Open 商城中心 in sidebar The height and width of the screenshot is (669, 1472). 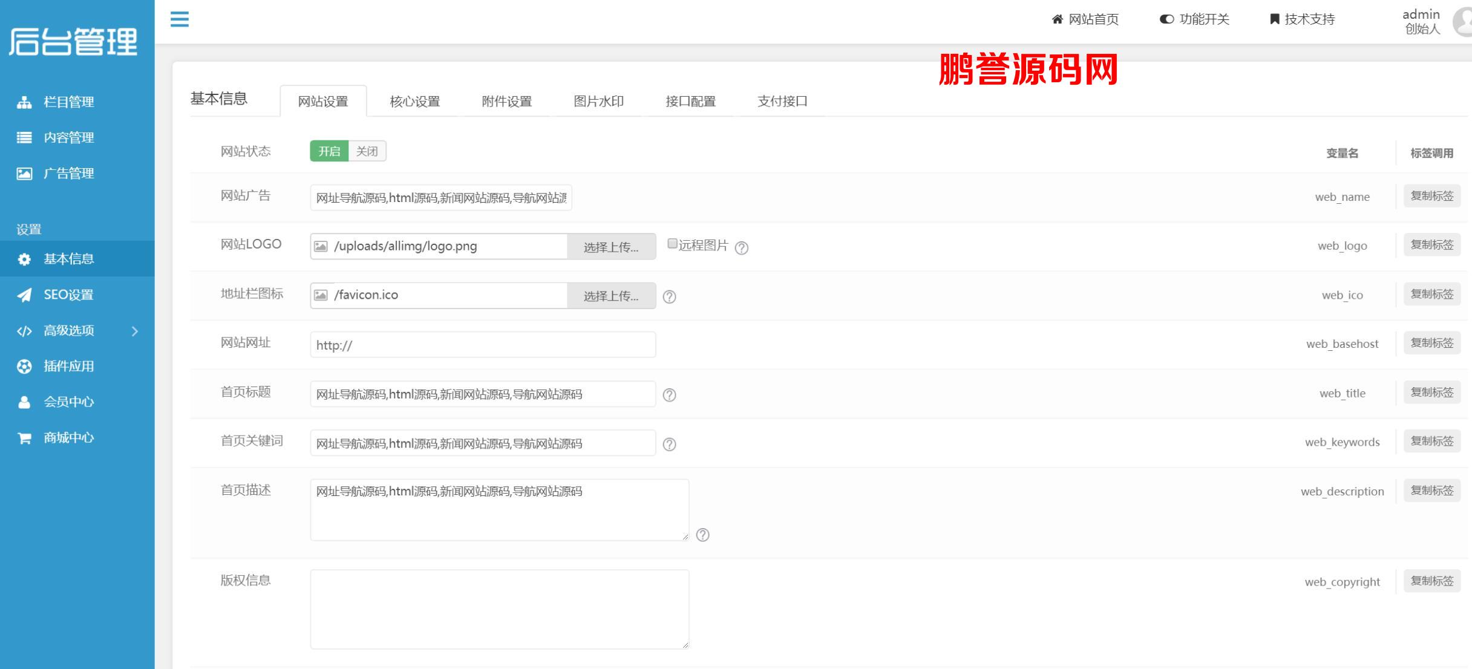pyautogui.click(x=77, y=438)
